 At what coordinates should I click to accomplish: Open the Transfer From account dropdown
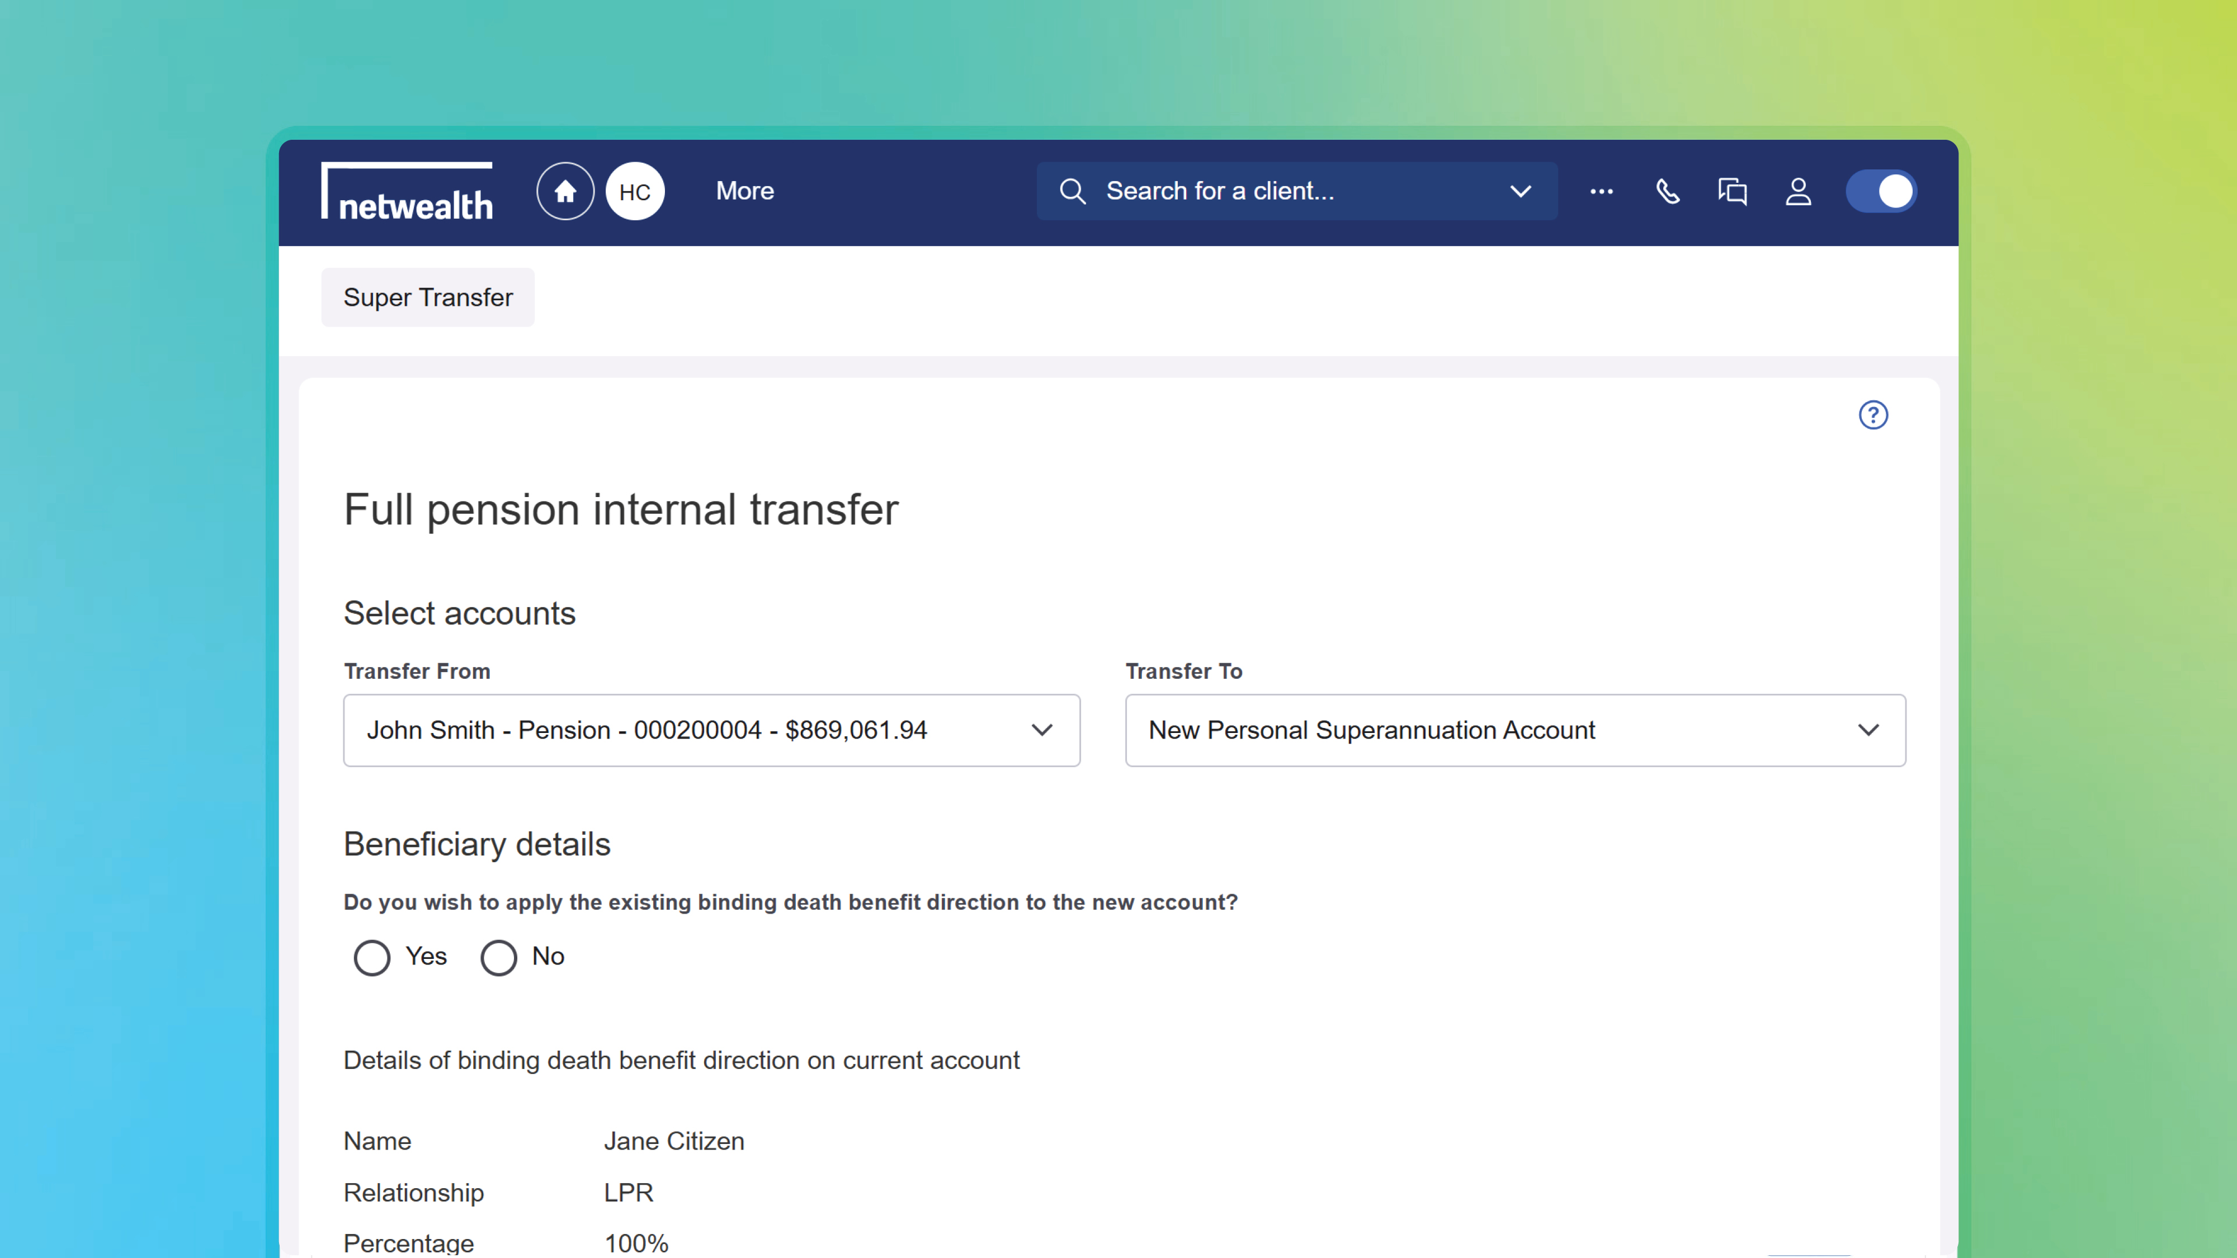[x=712, y=730]
